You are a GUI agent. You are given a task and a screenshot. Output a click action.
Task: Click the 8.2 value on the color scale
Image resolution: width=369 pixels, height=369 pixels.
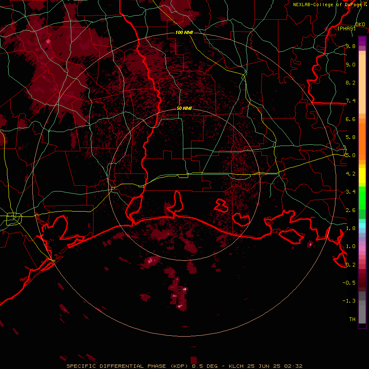coord(351,82)
